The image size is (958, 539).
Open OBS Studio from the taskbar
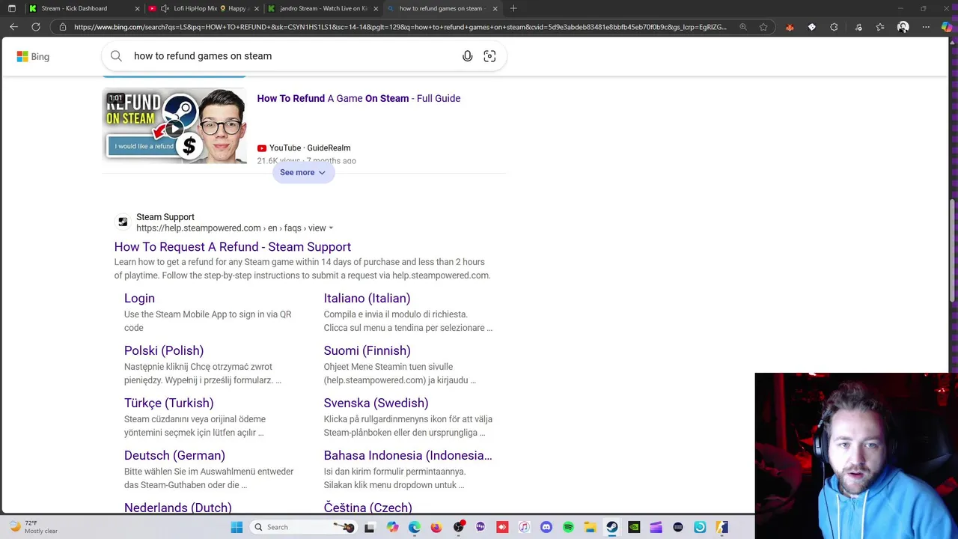459,527
